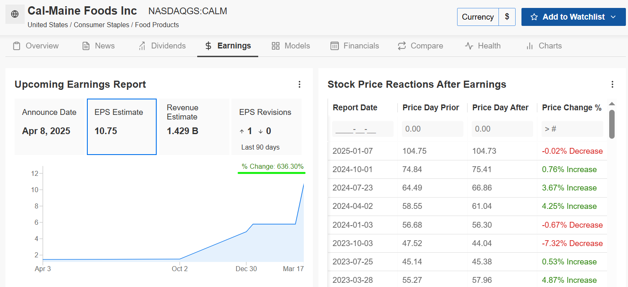Click the NASDAQGS:CALM ticker text
628x287 pixels.
(188, 11)
